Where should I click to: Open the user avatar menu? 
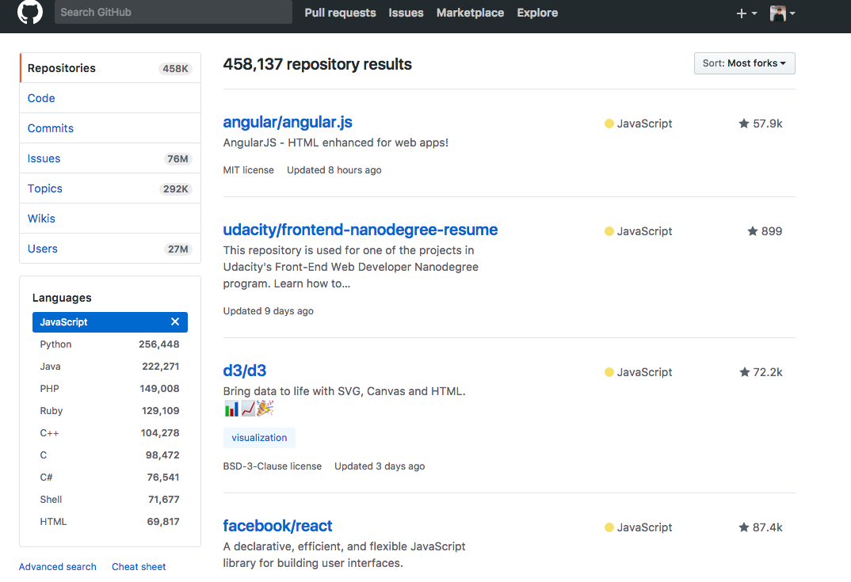coord(782,13)
